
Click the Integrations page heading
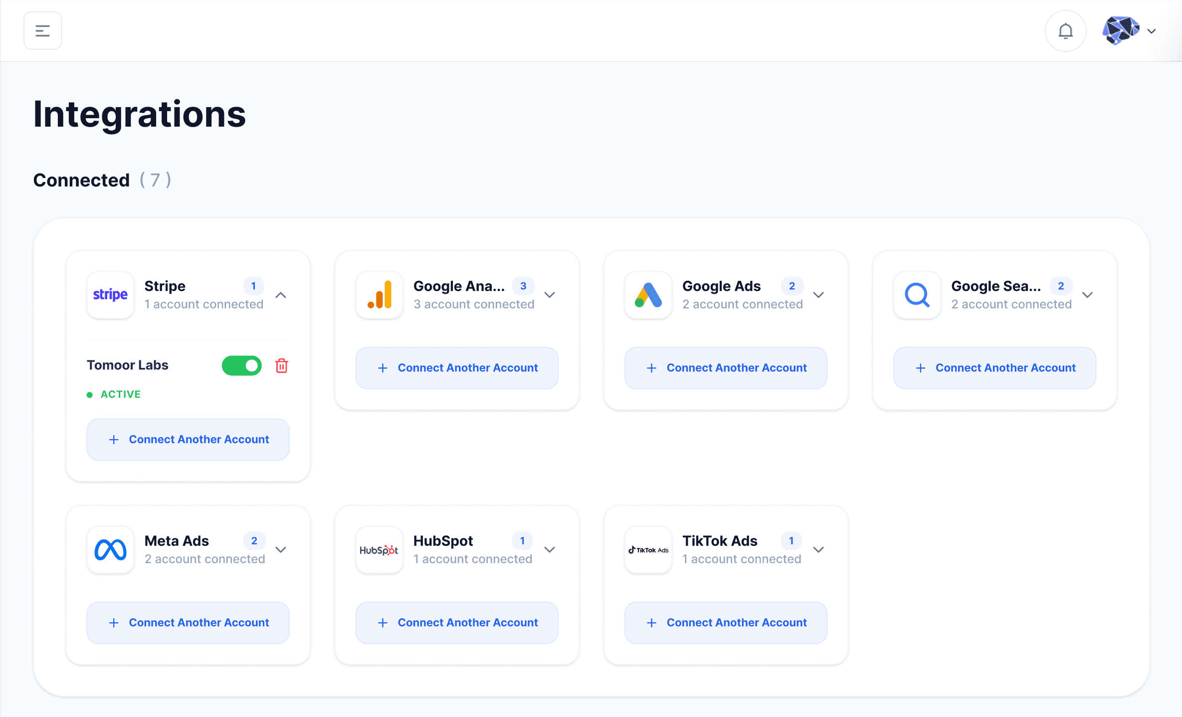click(140, 114)
